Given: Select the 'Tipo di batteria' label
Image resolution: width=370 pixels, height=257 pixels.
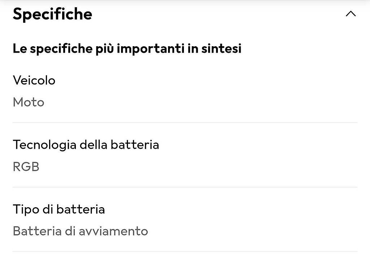Looking at the screenshot, I should coord(59,209).
